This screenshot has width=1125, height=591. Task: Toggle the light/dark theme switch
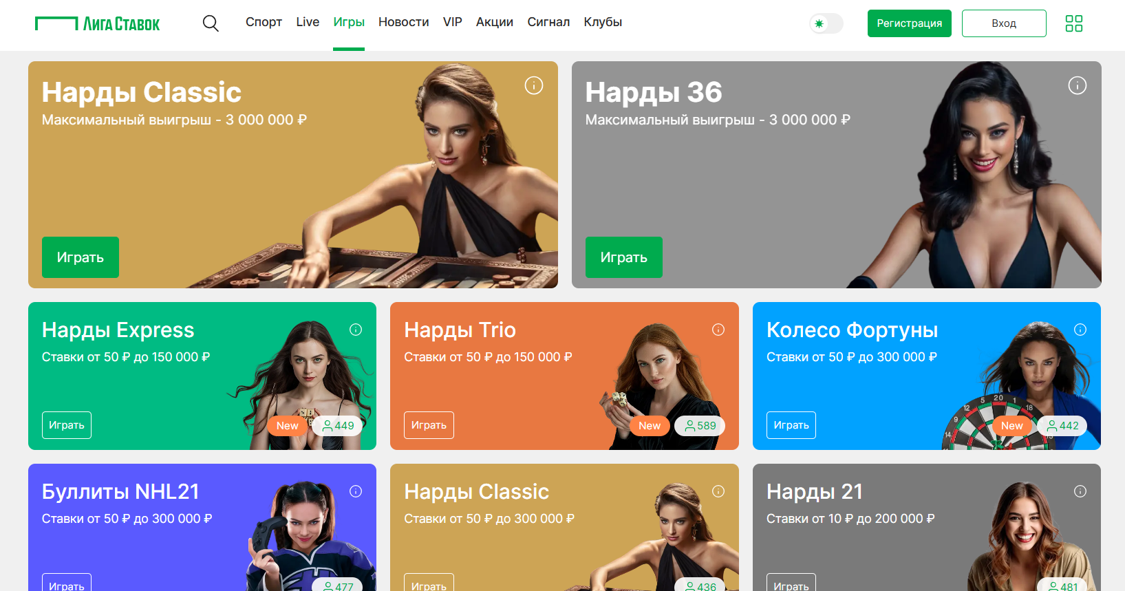[x=826, y=23]
